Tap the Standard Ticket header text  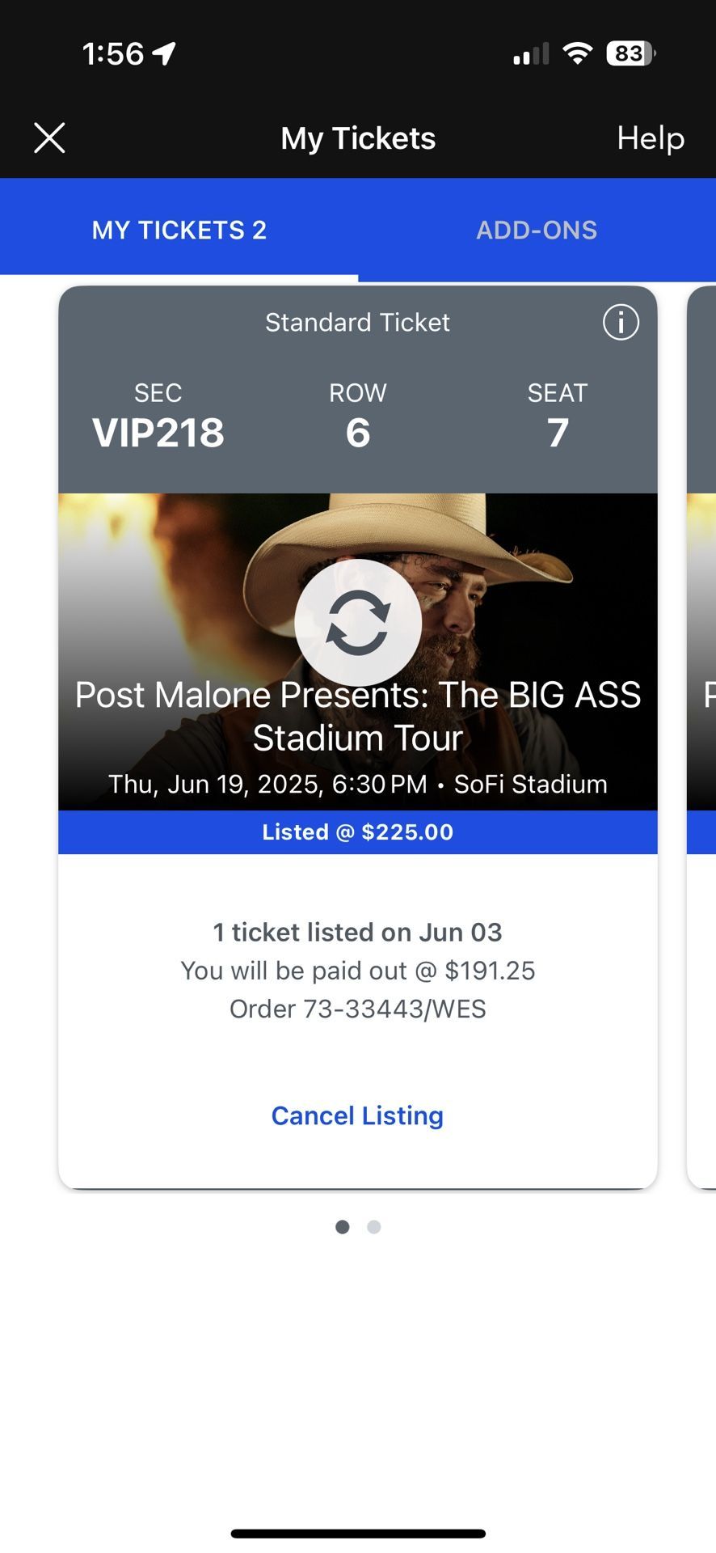pos(357,323)
